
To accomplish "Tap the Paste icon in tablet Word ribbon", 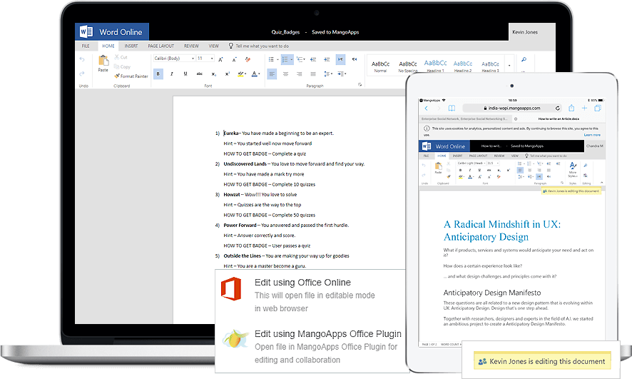I will [438, 166].
